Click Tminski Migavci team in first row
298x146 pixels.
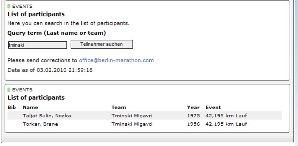[x=132, y=116]
